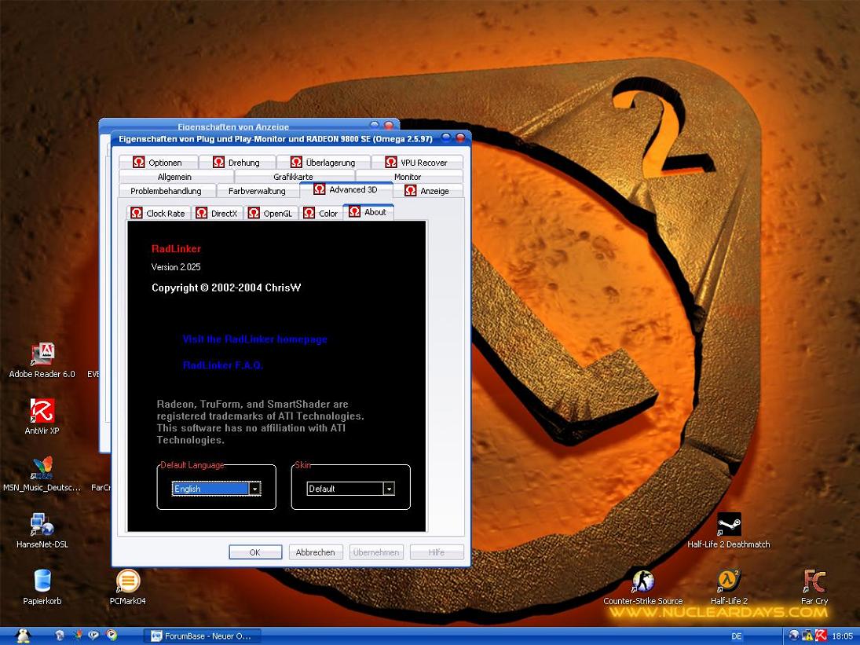This screenshot has height=645, width=860.
Task: Click the Übernehmen button
Action: pyautogui.click(x=376, y=552)
